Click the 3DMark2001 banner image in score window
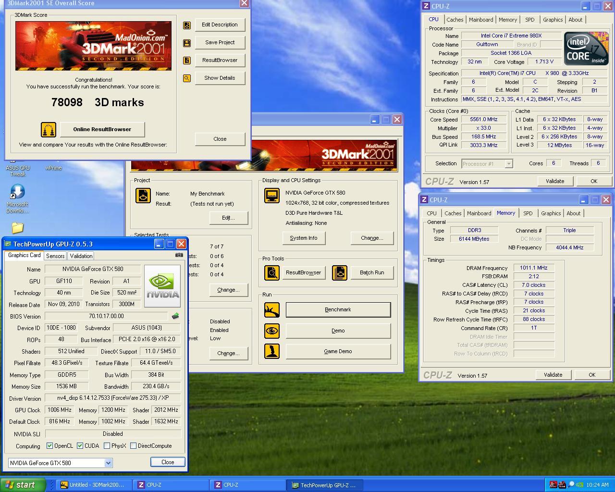 [93, 46]
